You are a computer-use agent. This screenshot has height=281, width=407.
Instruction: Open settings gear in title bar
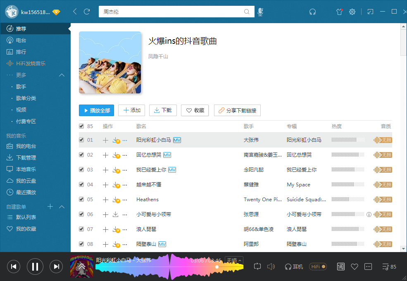[x=352, y=12]
